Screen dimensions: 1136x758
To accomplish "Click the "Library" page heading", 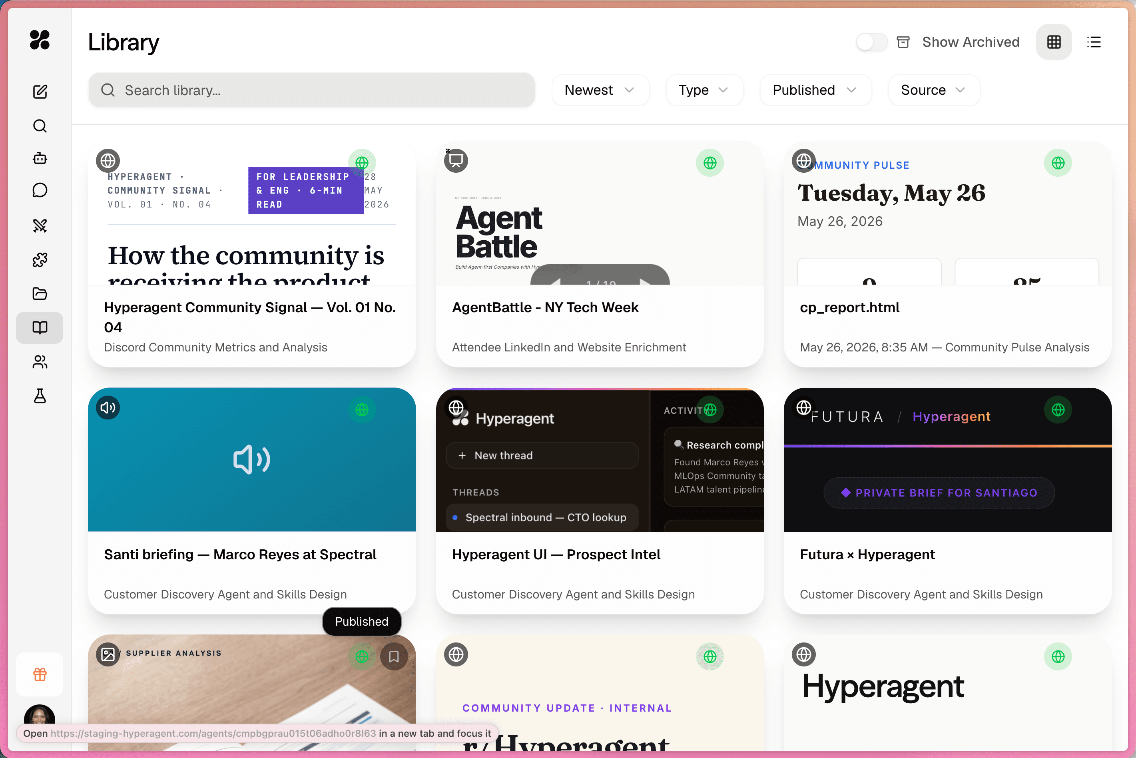I will tap(124, 42).
